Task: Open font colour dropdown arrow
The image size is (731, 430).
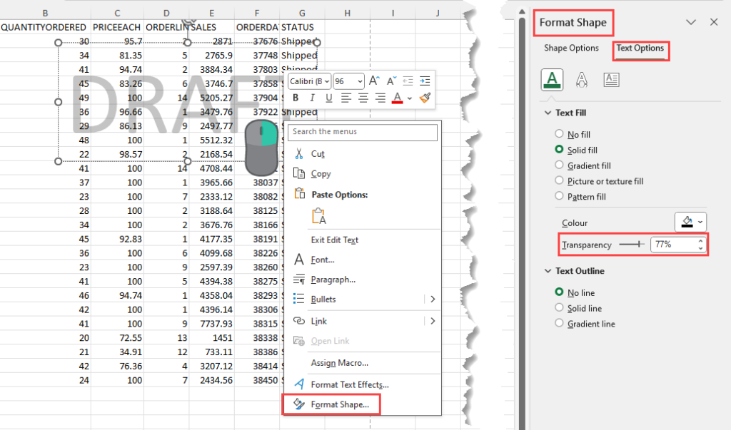Action: [409, 98]
